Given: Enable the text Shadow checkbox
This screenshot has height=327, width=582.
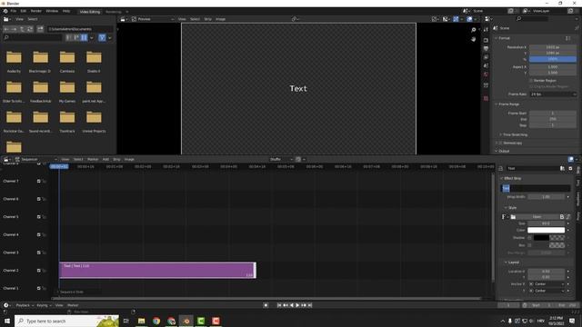Looking at the screenshot, I should pos(529,238).
